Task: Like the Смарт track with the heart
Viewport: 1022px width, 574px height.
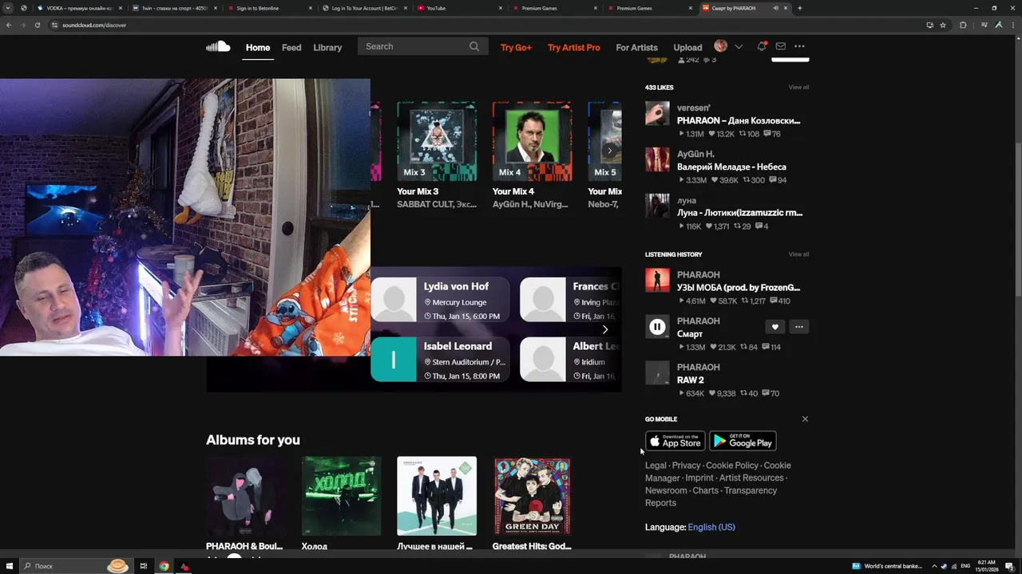Action: click(774, 327)
